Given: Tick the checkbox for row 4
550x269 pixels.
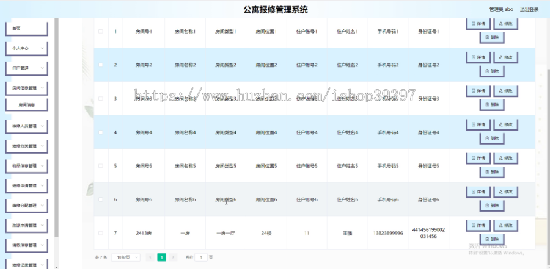Looking at the screenshot, I should click(101, 132).
